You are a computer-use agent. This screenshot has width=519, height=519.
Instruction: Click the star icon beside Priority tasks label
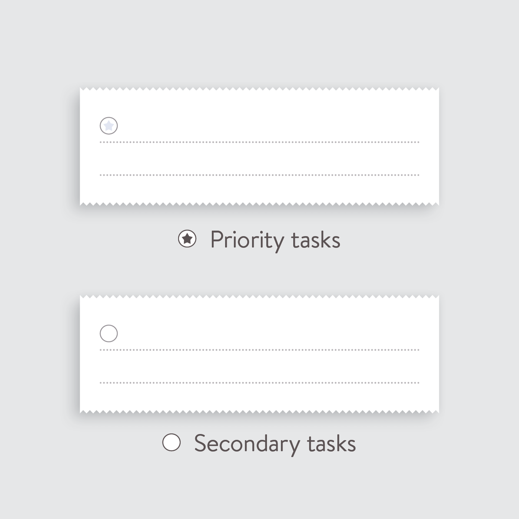coord(187,239)
